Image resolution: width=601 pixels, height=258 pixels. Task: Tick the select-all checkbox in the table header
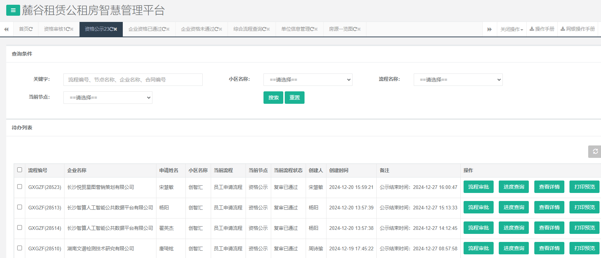(20, 170)
